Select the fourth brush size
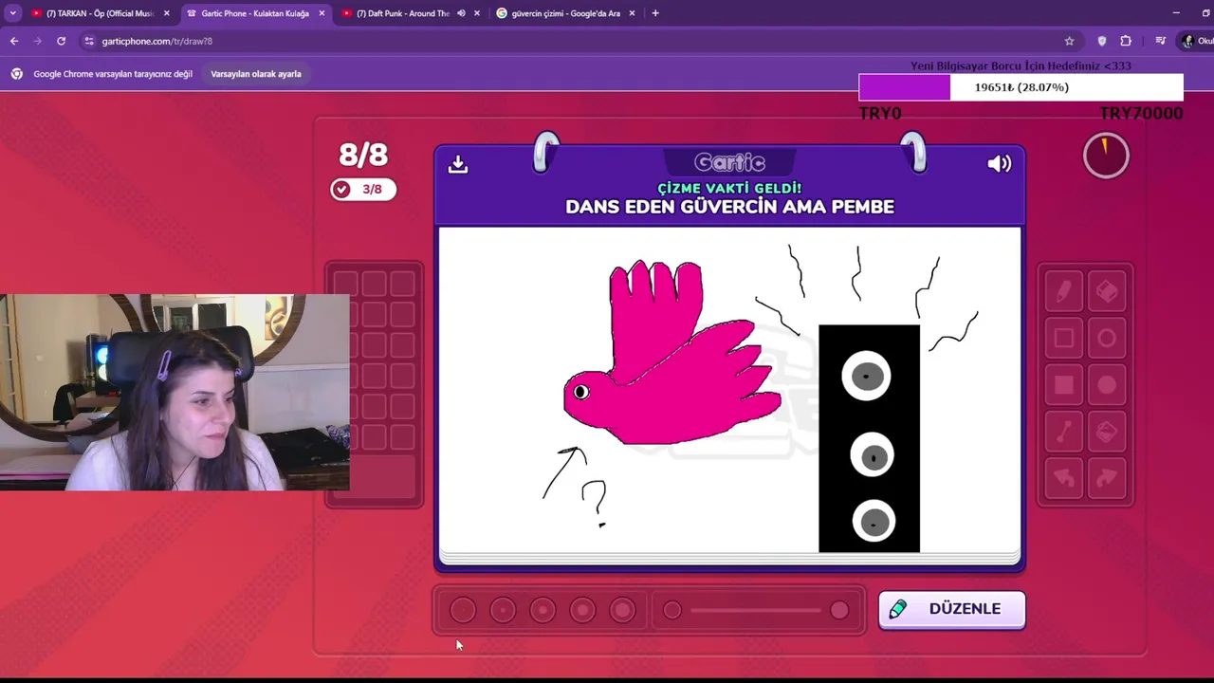 click(x=582, y=610)
